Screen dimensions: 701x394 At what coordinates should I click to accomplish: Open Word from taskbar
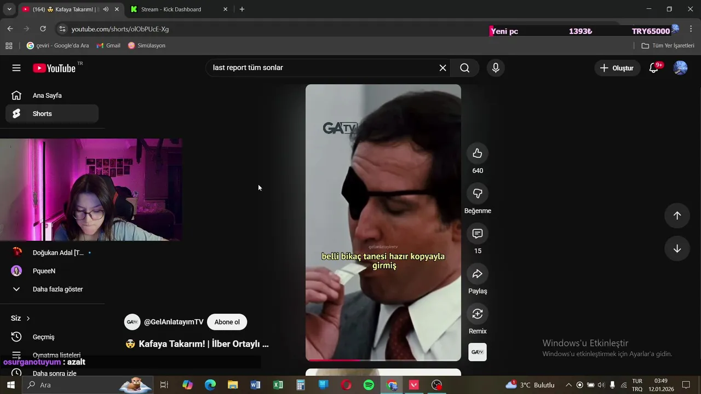point(255,385)
